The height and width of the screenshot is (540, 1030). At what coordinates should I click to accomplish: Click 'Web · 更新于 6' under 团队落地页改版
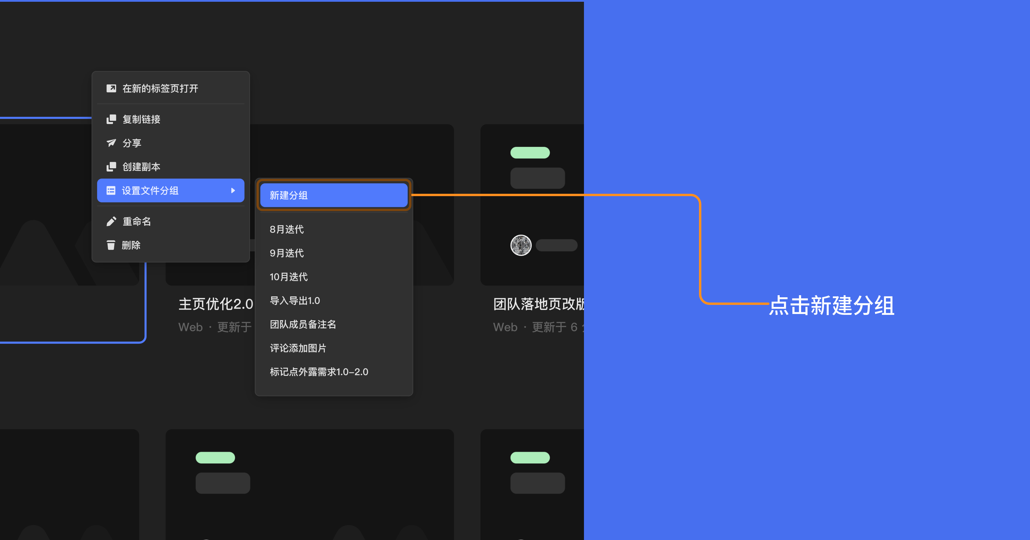tap(535, 327)
